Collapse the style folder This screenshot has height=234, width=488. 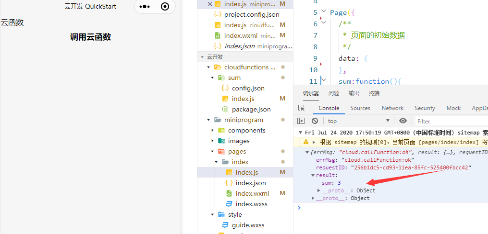[x=212, y=214]
